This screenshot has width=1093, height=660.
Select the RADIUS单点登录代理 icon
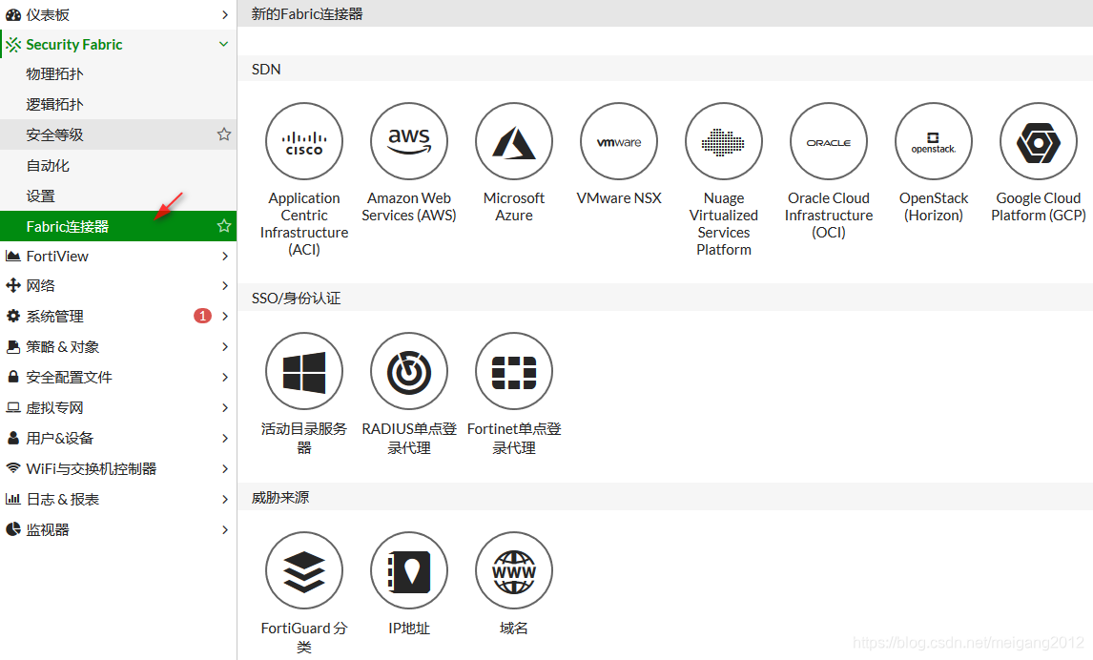coord(409,371)
